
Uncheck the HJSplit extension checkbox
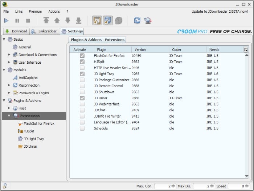[x=82, y=62]
